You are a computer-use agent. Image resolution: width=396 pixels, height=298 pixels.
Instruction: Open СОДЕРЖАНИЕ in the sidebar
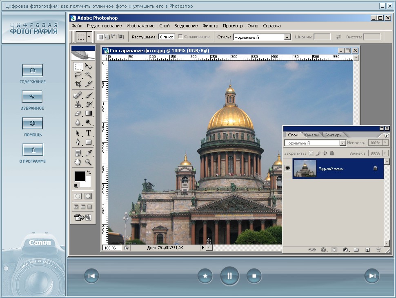[x=33, y=70]
